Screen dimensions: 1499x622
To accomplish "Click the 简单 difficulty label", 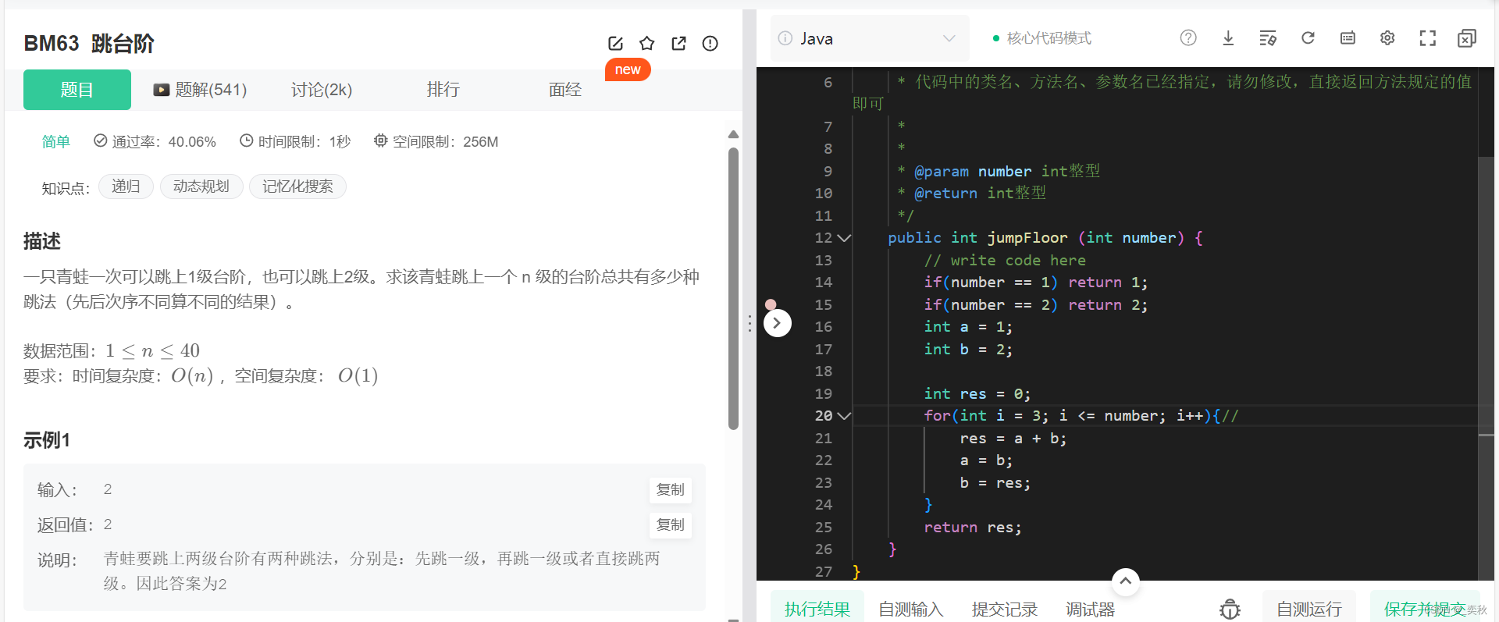I will (56, 142).
